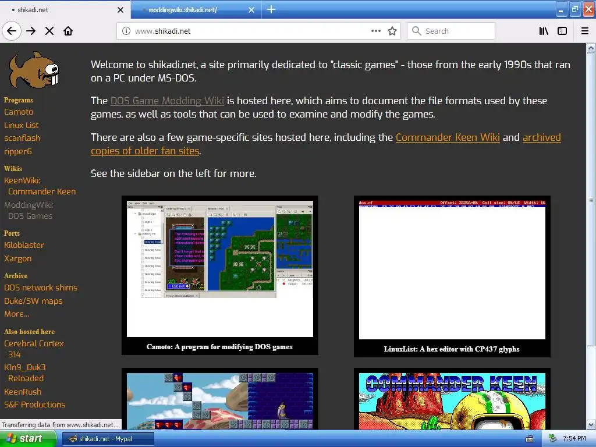Open ModdingWiki: DOS Games sidebar link

[29, 210]
